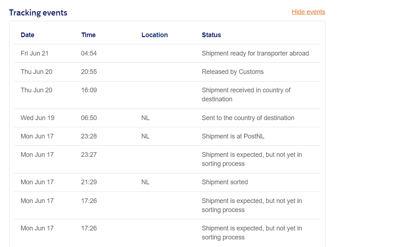Select the 20:55 time entry
Image resolution: width=393 pixels, height=247 pixels.
click(89, 72)
